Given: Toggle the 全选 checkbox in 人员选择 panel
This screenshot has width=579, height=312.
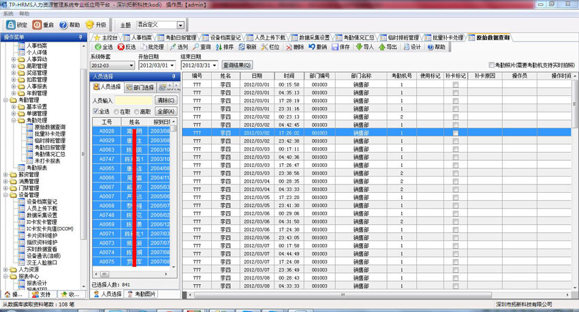Looking at the screenshot, I should coord(95,111).
